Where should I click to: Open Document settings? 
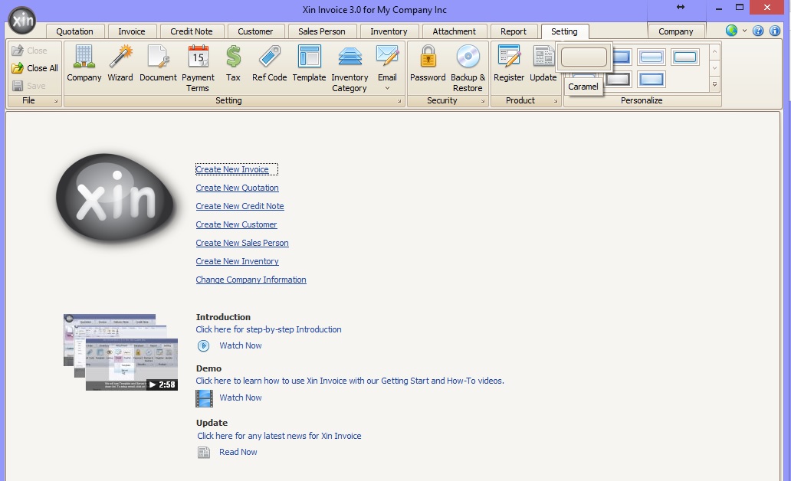point(158,63)
